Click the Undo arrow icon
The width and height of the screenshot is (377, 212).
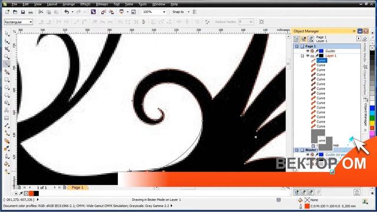(x=67, y=12)
